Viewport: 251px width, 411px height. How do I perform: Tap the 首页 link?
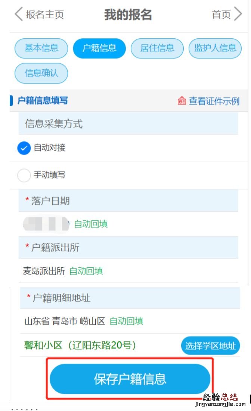click(221, 15)
